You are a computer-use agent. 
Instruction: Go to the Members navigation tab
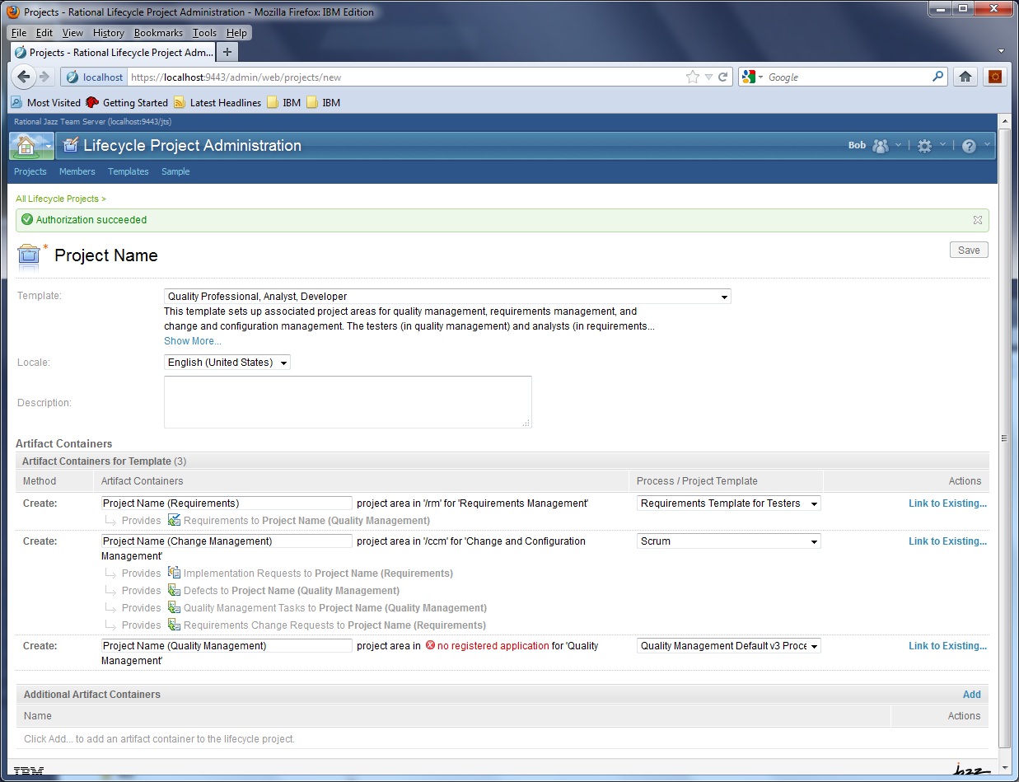click(77, 171)
